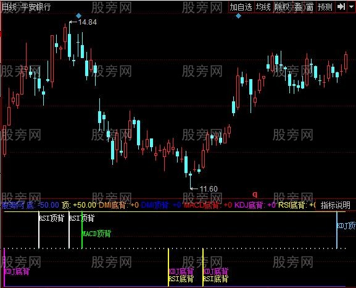356x288 pixels.
Task: Click the 叠 overlay button
Action: (x=299, y=7)
